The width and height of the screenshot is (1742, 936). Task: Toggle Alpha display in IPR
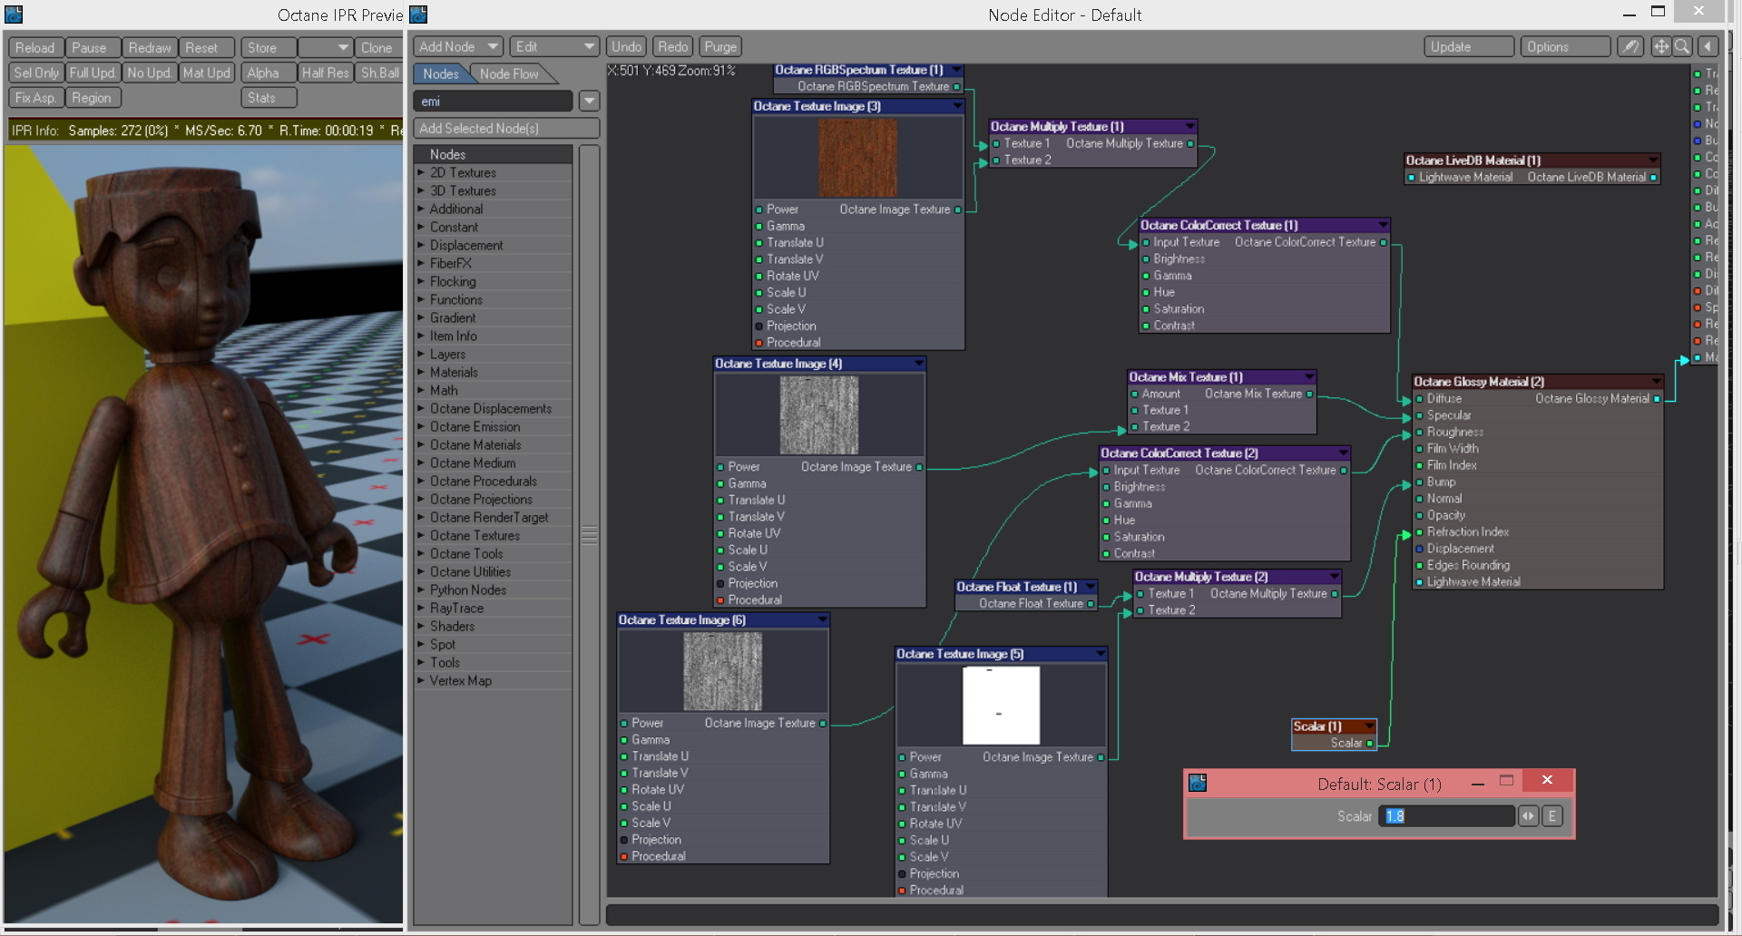coord(269,73)
